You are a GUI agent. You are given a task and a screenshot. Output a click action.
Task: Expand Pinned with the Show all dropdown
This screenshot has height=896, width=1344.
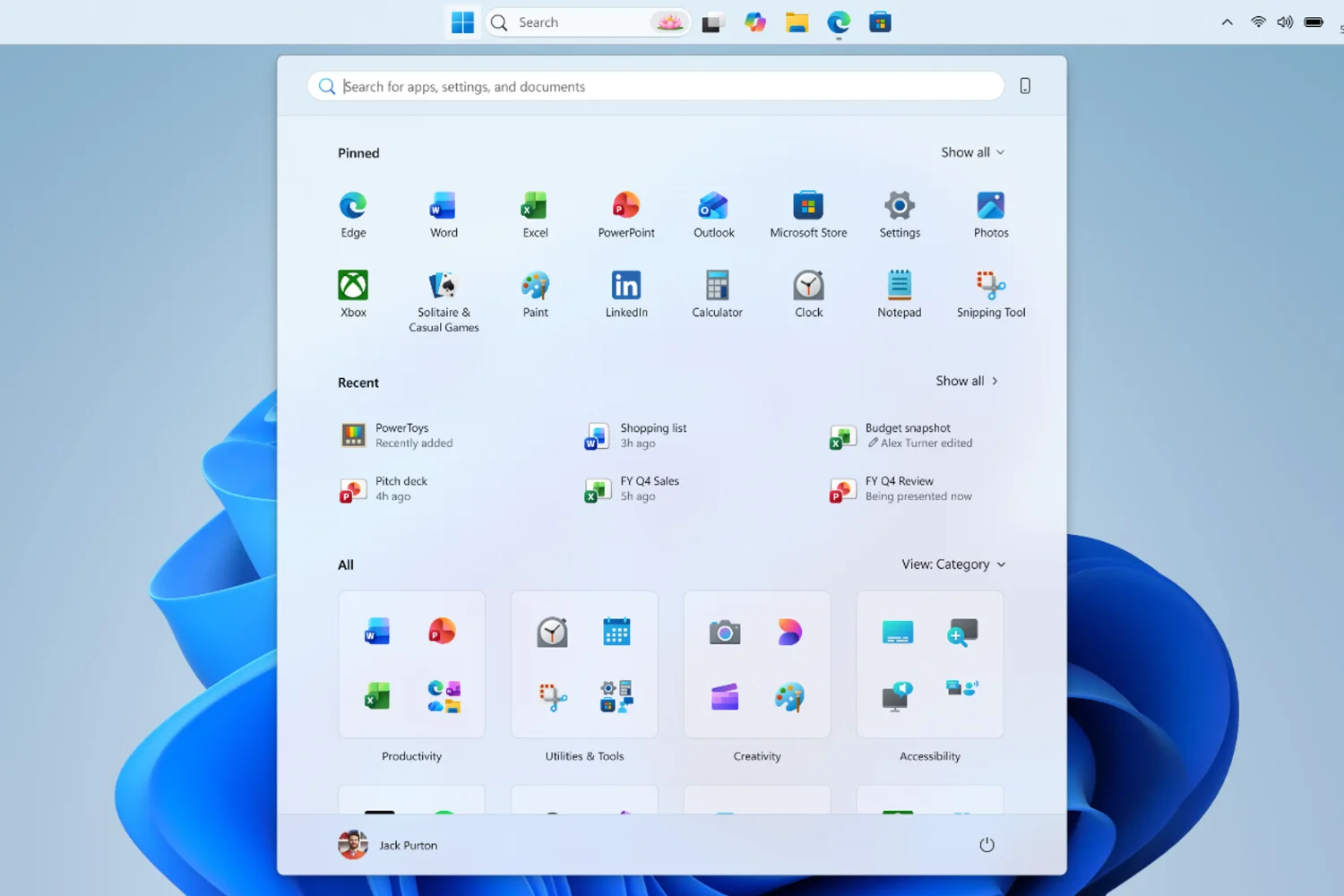[972, 152]
